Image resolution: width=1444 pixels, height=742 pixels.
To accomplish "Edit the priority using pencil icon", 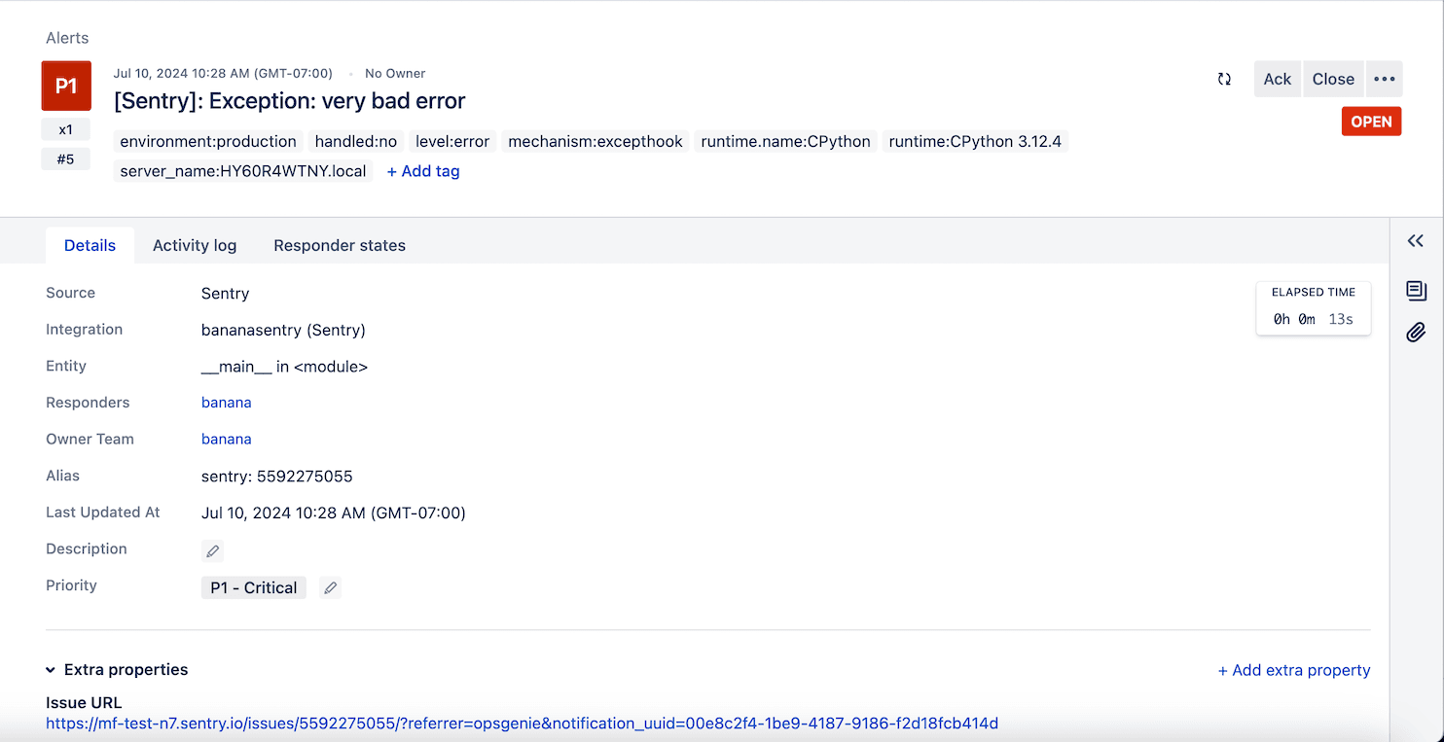I will (x=330, y=587).
